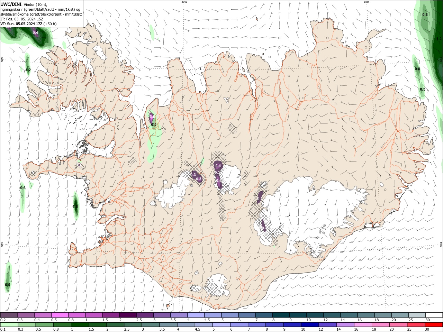This screenshot has height=332, width=443.
Task: Click the 'rigning/skúrir' legend description line
Action: point(40,9)
